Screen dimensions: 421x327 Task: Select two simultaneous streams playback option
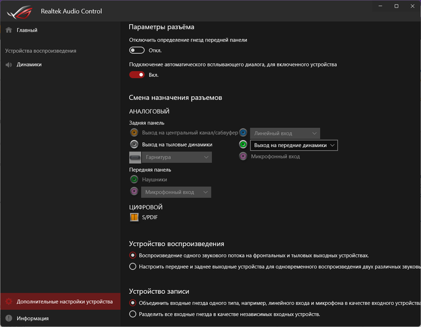pos(132,266)
